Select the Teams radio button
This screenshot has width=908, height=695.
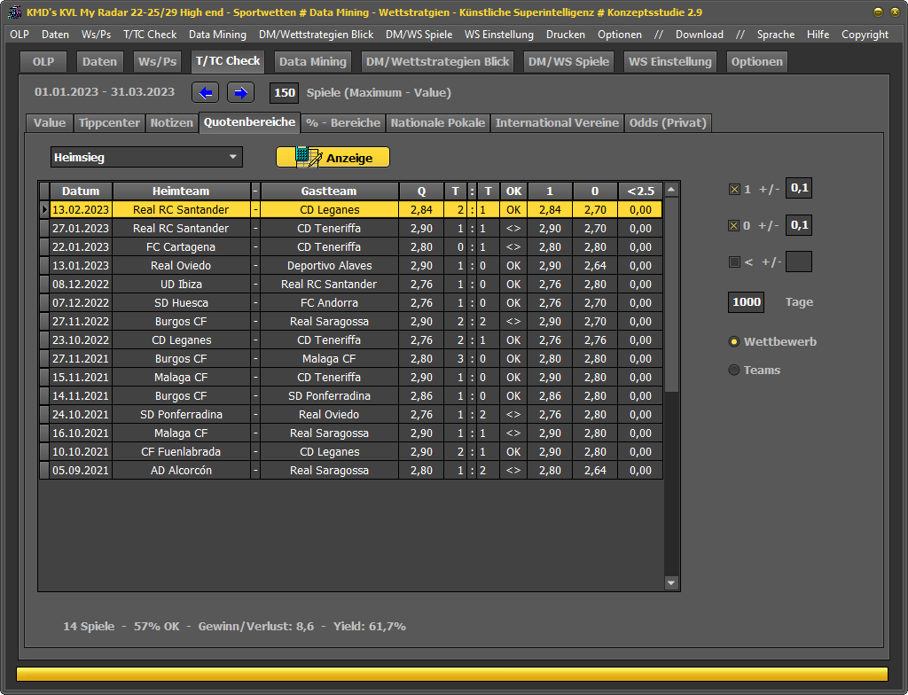pos(733,370)
